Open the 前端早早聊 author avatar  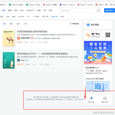click(18, 38)
